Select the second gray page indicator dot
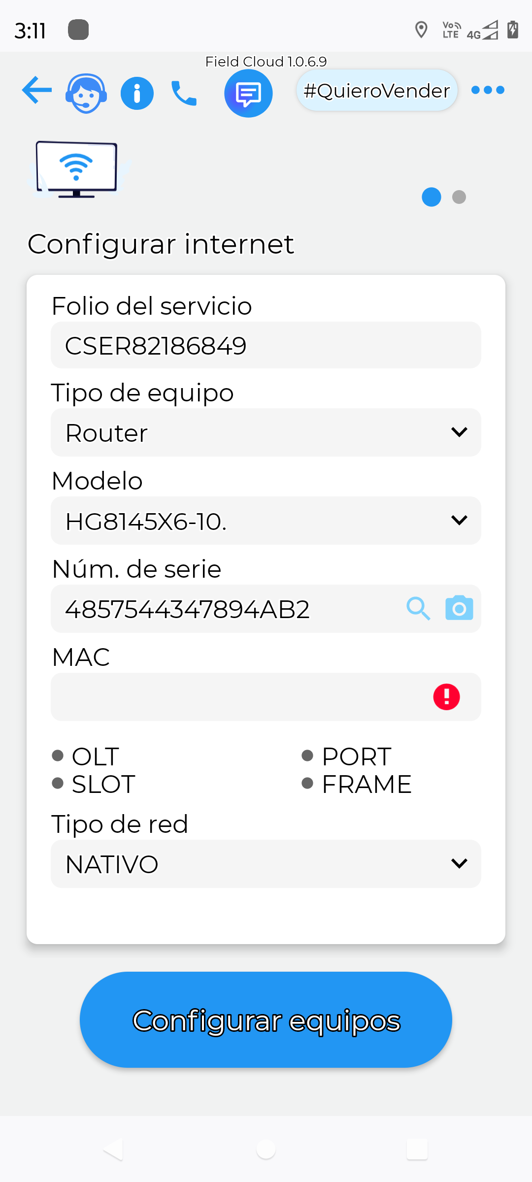This screenshot has height=1182, width=532. [459, 197]
